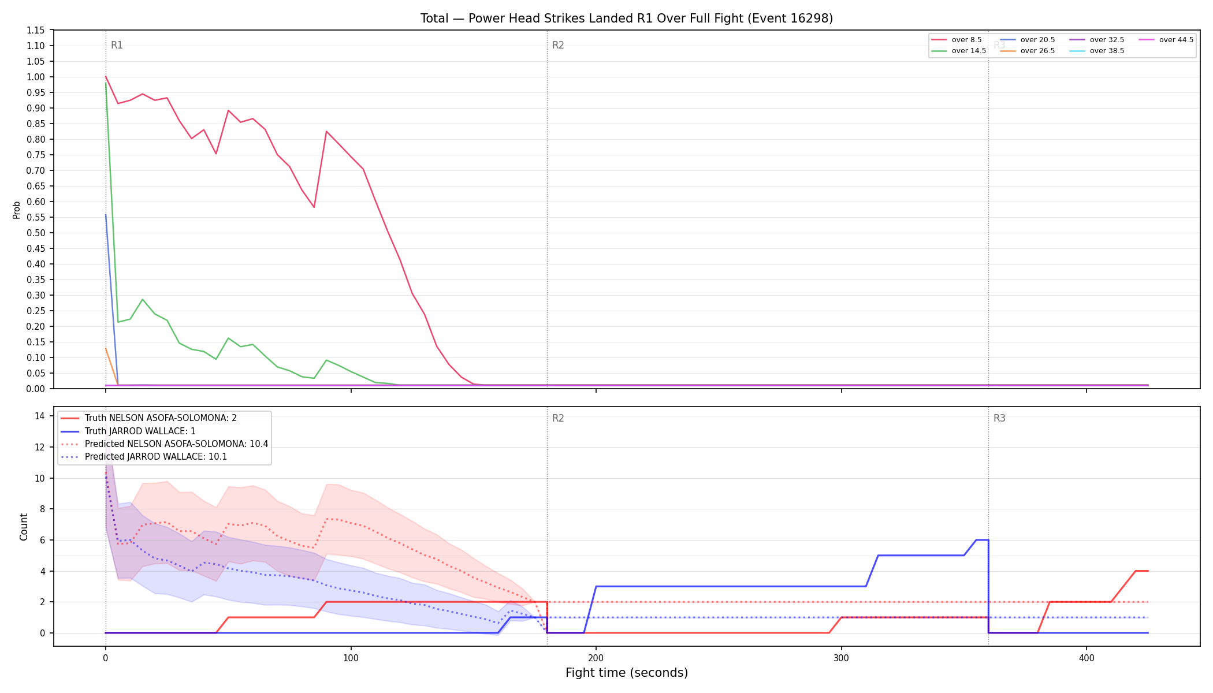Select the 'over 26.5' legend entry
Image resolution: width=1213 pixels, height=693 pixels.
[1028, 51]
